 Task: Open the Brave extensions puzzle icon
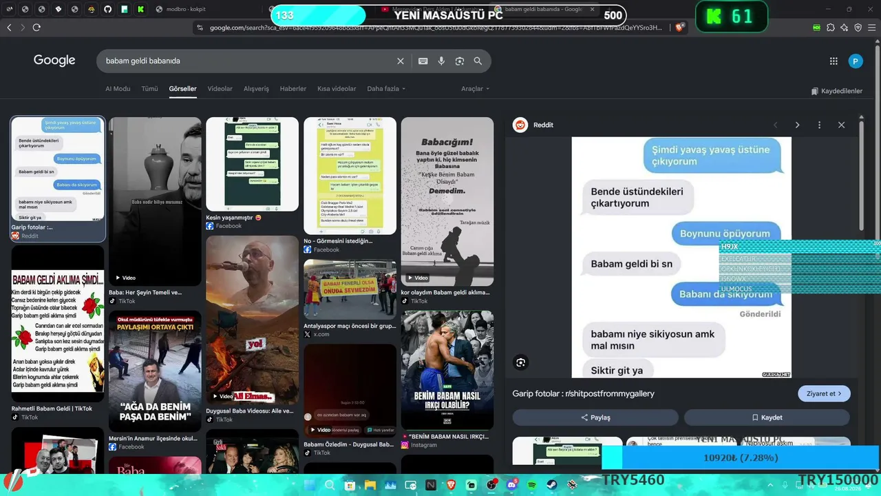click(831, 28)
